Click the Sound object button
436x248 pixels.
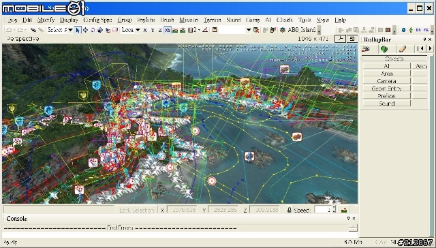(x=386, y=103)
